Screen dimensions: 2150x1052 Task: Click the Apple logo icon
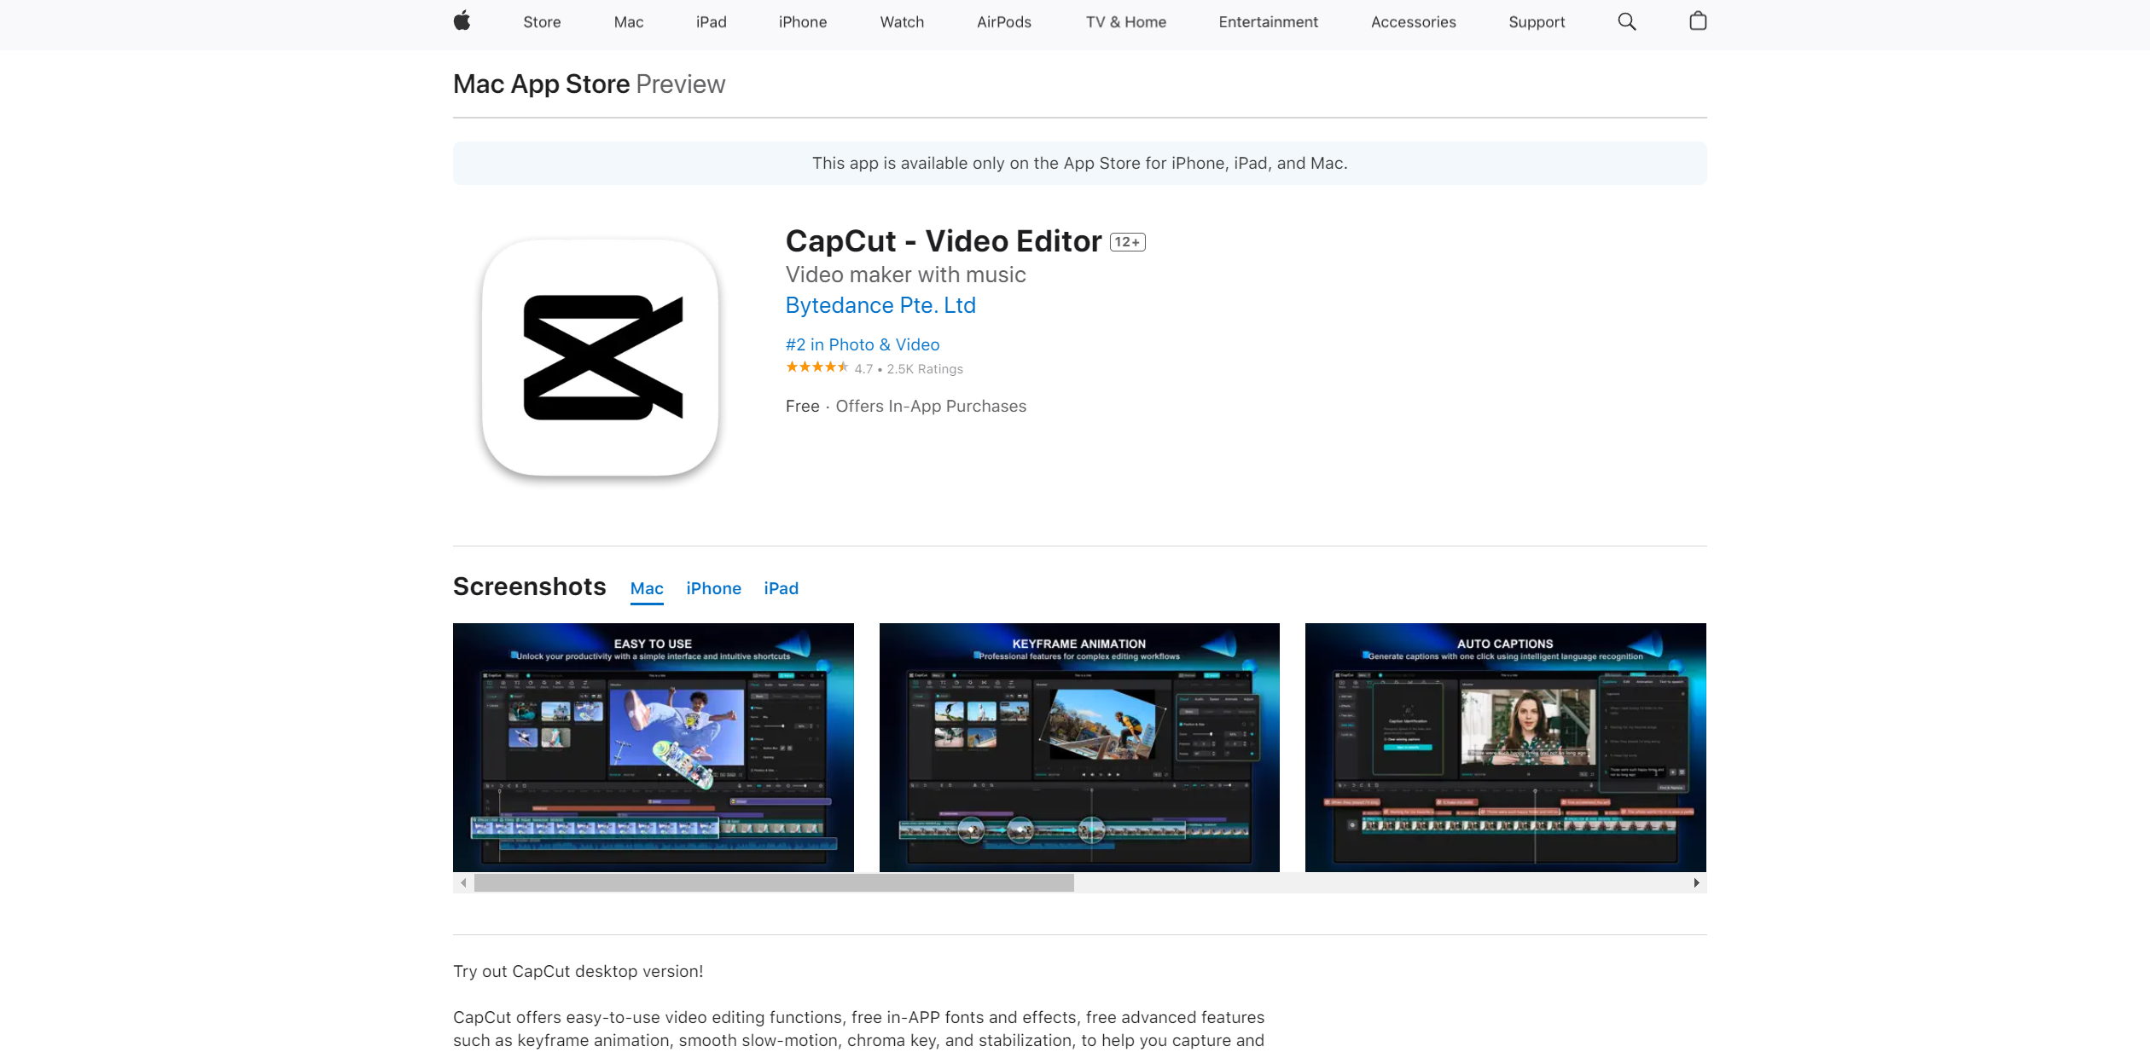[x=462, y=21]
